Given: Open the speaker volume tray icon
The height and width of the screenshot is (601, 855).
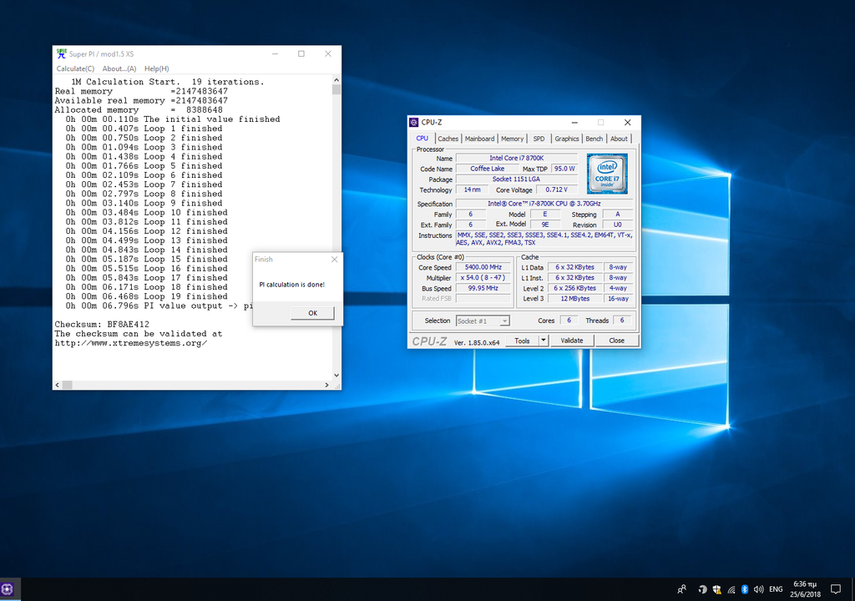Looking at the screenshot, I should (x=758, y=589).
